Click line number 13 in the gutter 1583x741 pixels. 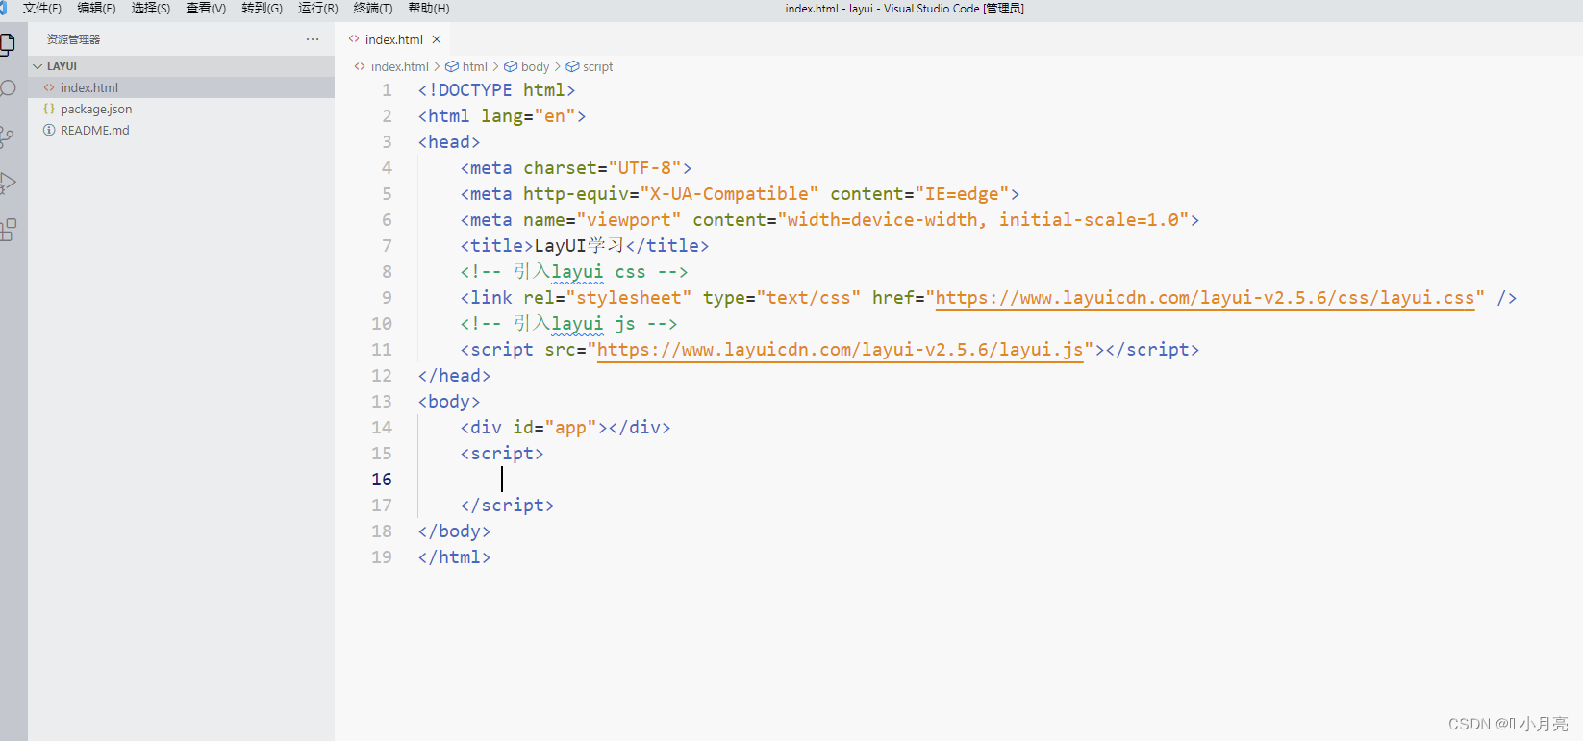point(382,402)
